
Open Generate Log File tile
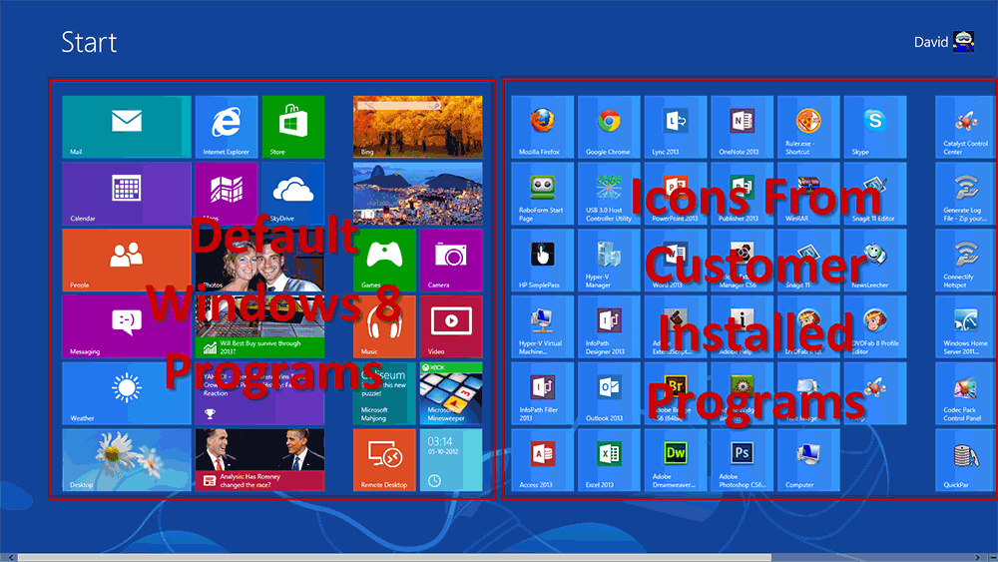965,193
